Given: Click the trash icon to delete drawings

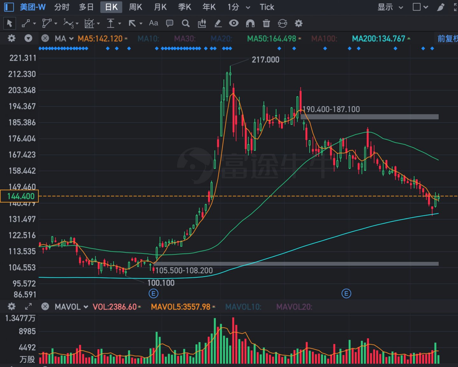Looking at the screenshot, I should tap(266, 23).
